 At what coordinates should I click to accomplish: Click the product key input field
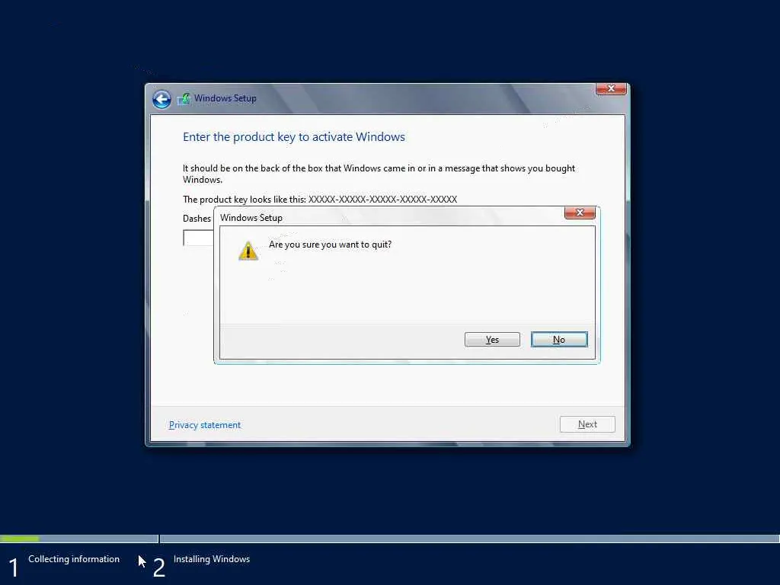coord(198,238)
